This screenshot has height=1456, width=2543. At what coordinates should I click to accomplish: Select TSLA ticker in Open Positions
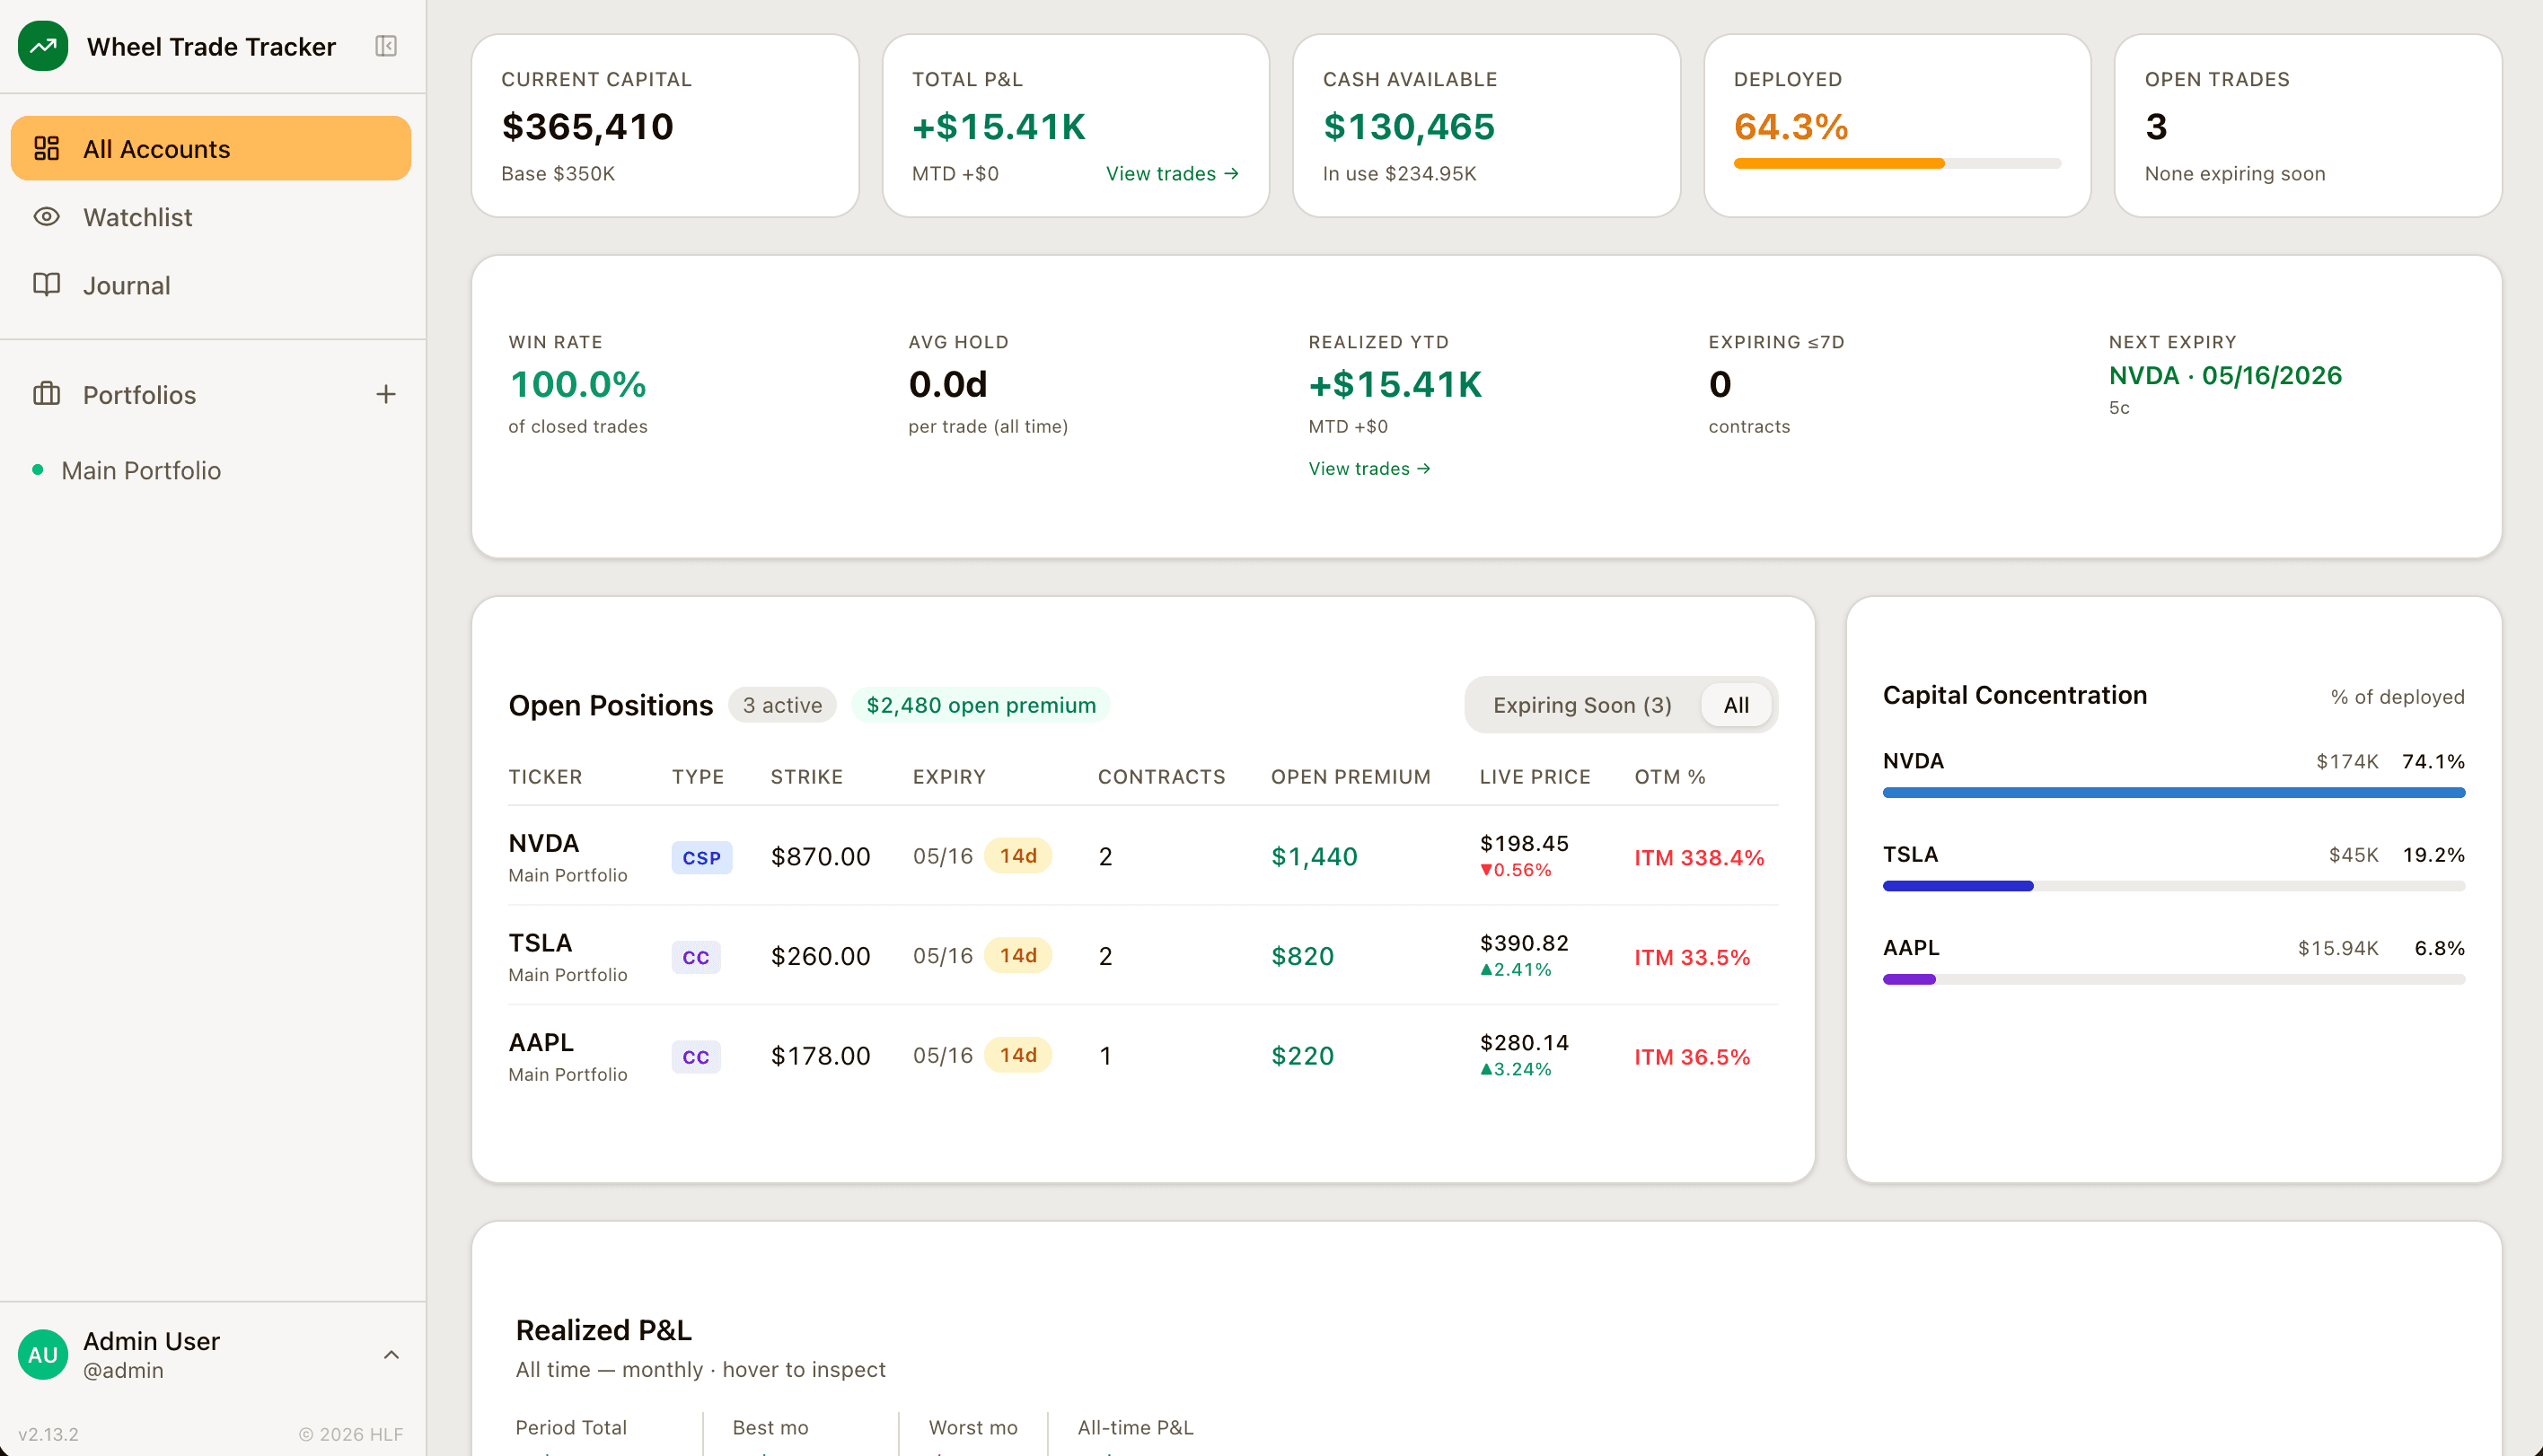click(540, 943)
